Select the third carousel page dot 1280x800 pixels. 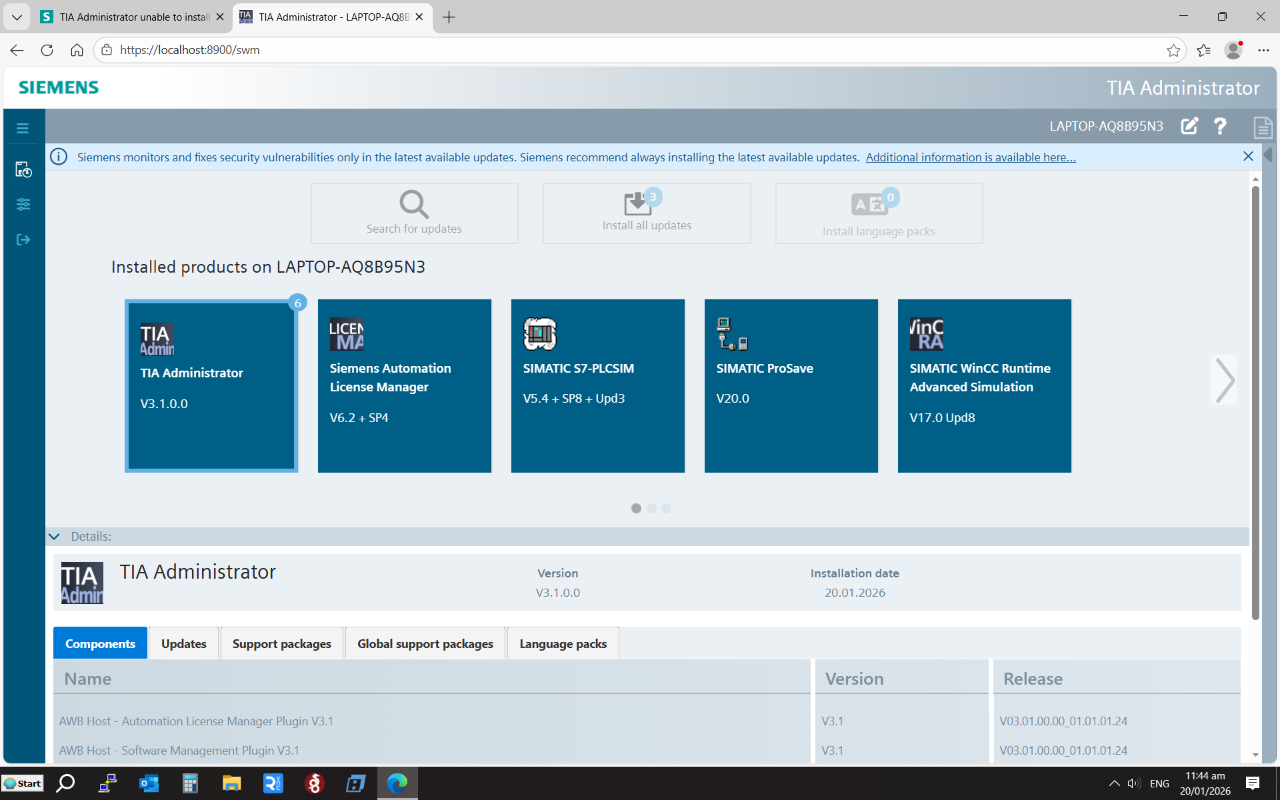click(x=666, y=508)
